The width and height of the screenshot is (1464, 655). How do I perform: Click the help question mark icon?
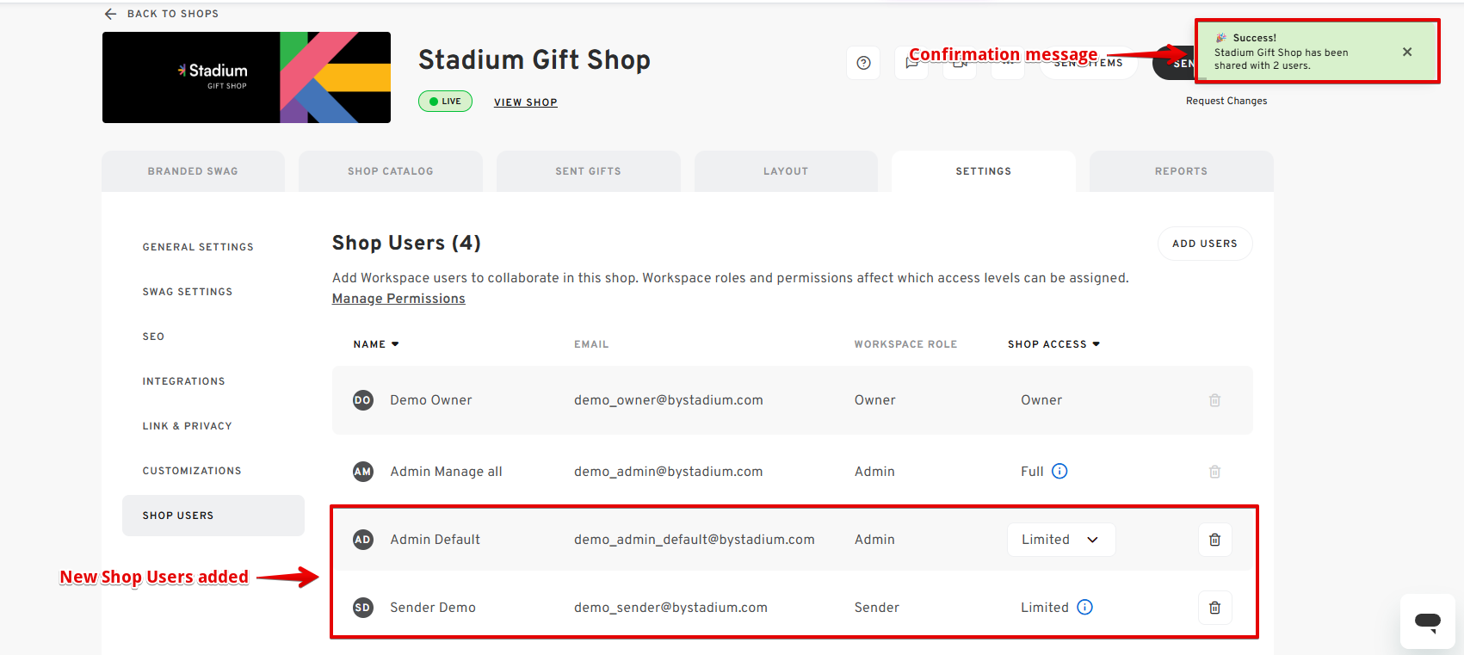click(863, 63)
